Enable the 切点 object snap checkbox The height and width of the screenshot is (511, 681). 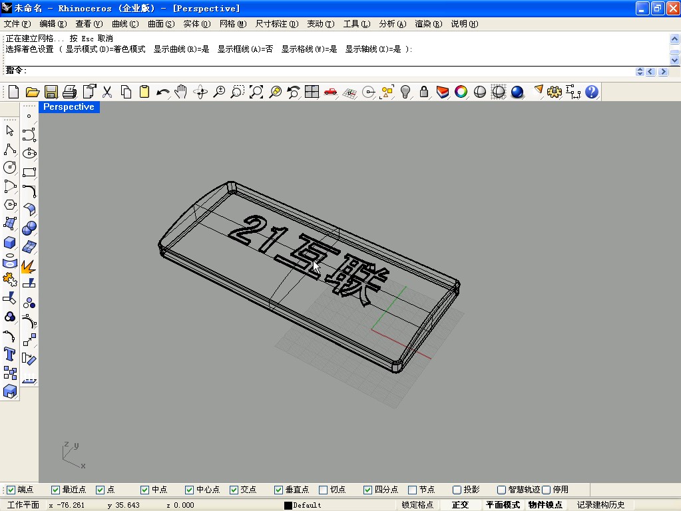[x=324, y=490]
